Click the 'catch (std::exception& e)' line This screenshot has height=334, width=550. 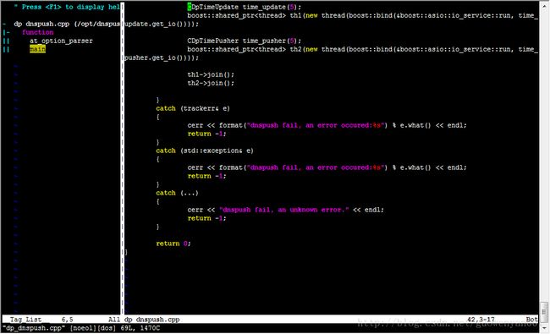point(205,151)
